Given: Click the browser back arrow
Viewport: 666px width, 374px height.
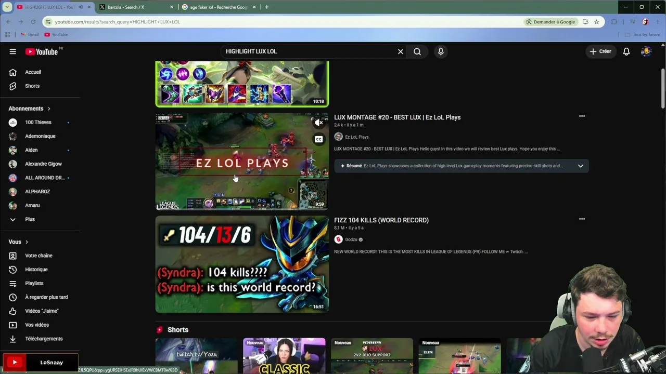Looking at the screenshot, I should pyautogui.click(x=8, y=22).
